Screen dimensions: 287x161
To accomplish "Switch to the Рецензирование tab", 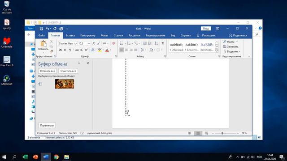I will tap(156, 35).
